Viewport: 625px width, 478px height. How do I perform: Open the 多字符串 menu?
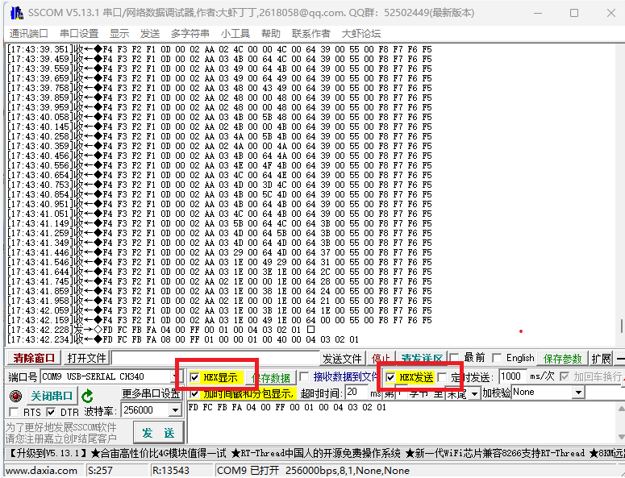point(190,34)
